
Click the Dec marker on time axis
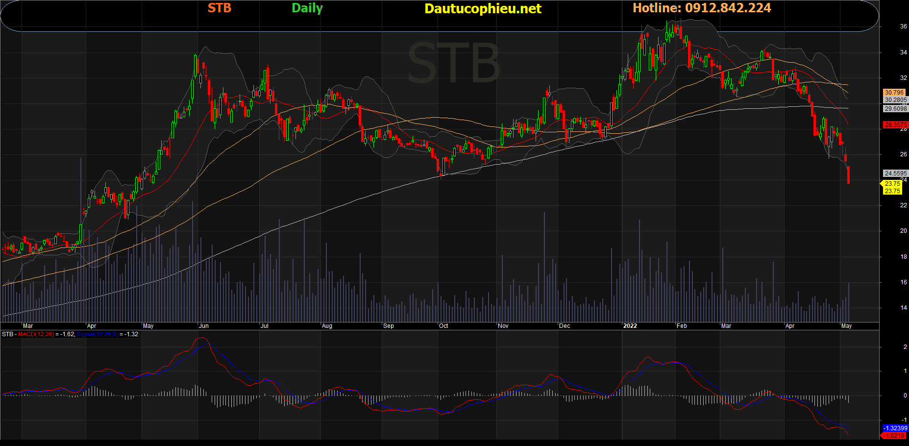click(x=565, y=326)
